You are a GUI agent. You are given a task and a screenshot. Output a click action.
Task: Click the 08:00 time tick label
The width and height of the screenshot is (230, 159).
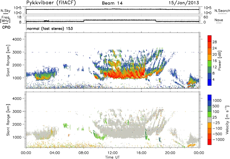coord(84,153)
